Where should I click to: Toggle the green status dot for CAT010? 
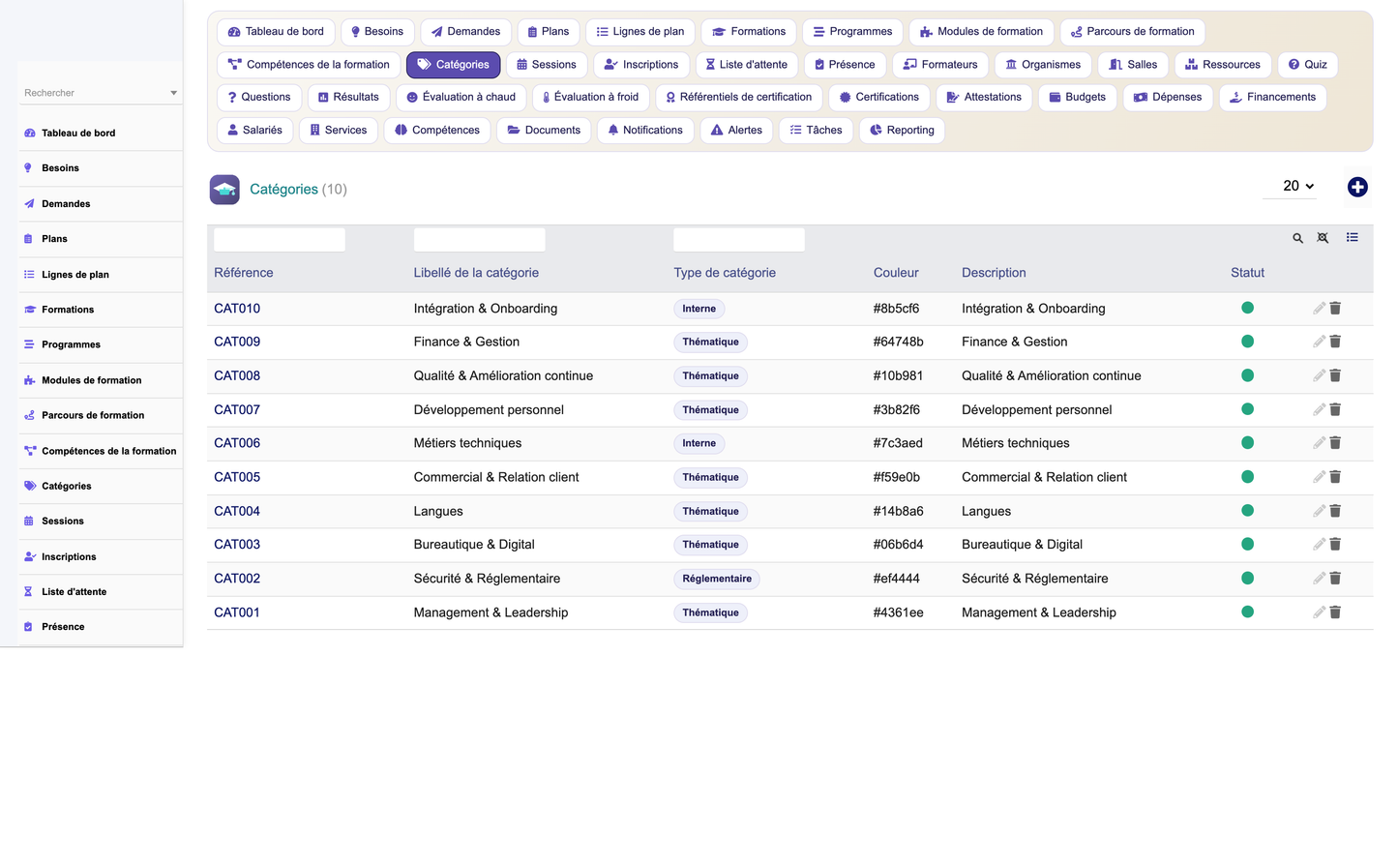(x=1247, y=308)
